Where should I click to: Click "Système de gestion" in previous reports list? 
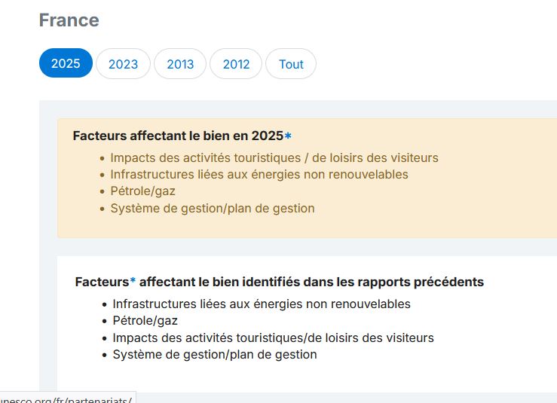(x=214, y=354)
